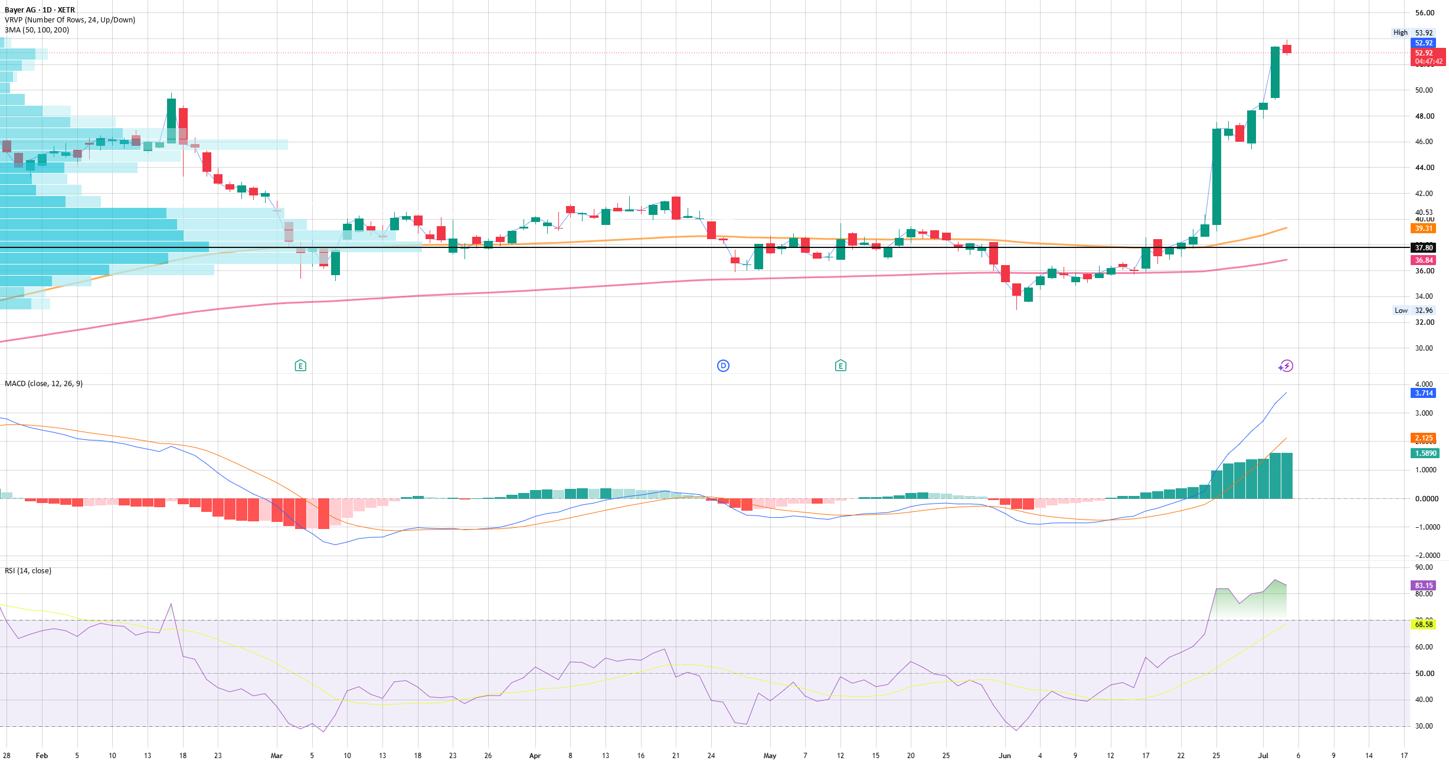1449x764 pixels.
Task: Click the VRVP indicator legend label
Action: point(70,20)
